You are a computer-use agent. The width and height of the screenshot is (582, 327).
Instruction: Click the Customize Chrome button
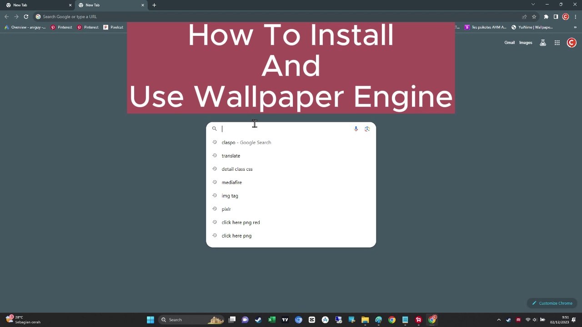552,303
